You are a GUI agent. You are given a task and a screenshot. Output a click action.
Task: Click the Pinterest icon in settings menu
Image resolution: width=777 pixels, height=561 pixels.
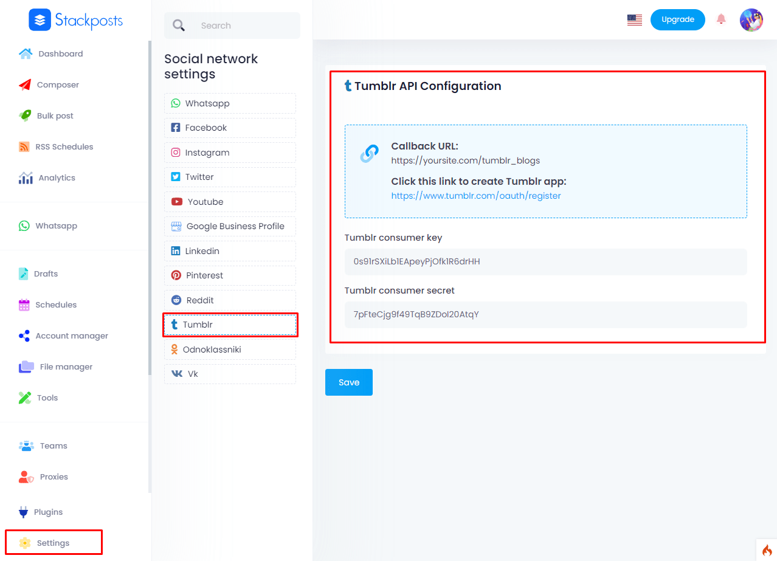click(x=176, y=275)
